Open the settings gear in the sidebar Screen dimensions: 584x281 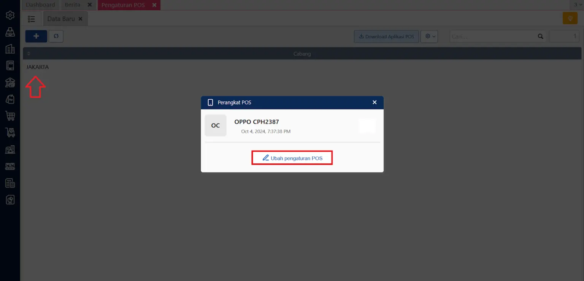click(x=10, y=15)
